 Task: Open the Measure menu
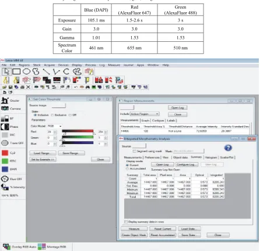[114, 65]
